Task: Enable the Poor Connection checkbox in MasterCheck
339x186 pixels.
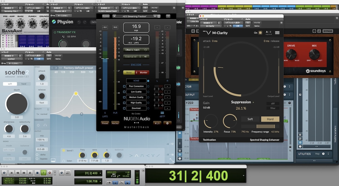Action: [124, 86]
